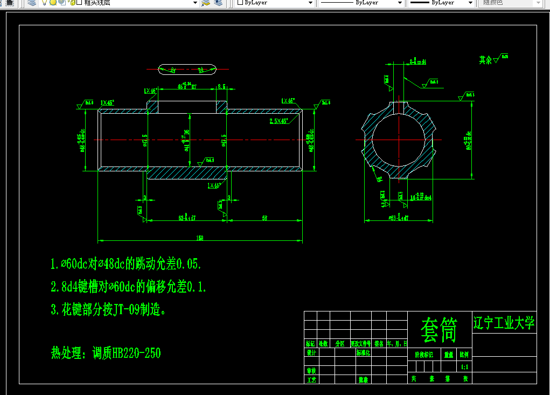Viewport: 550px width, 395px height.
Task: Toggle the lightbulb to turn off 粗实线层
Action: coord(45,3)
